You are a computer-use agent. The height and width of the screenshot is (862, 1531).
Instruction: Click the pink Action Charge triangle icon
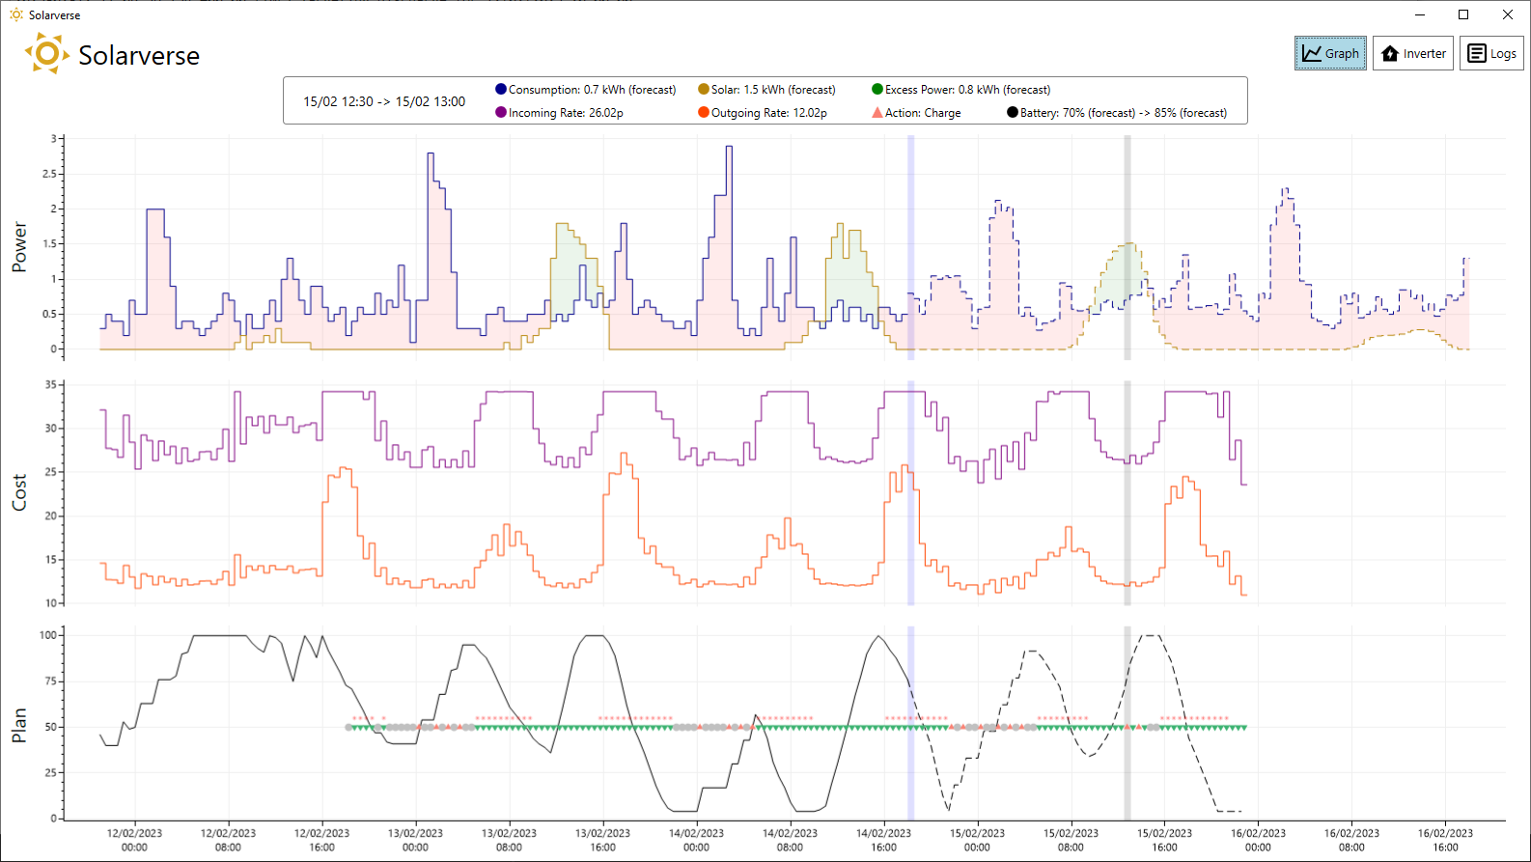(x=877, y=112)
